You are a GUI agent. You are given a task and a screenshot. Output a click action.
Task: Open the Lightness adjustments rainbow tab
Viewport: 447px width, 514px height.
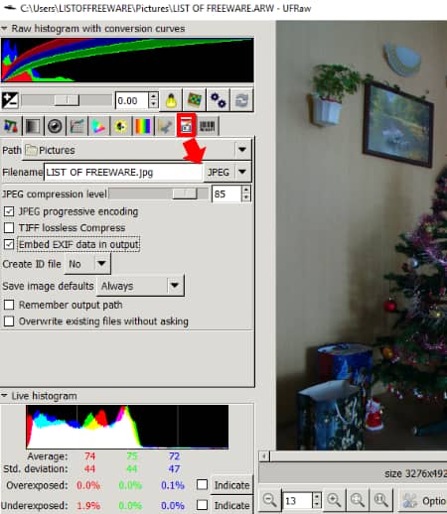click(143, 126)
